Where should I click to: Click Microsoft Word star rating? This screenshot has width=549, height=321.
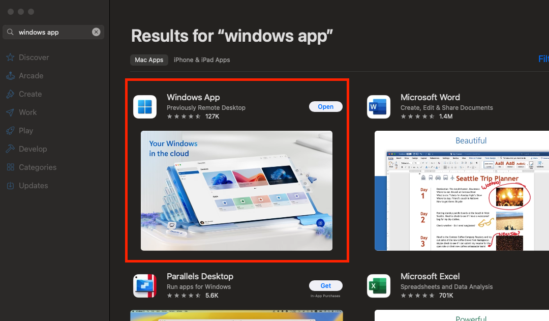417,116
